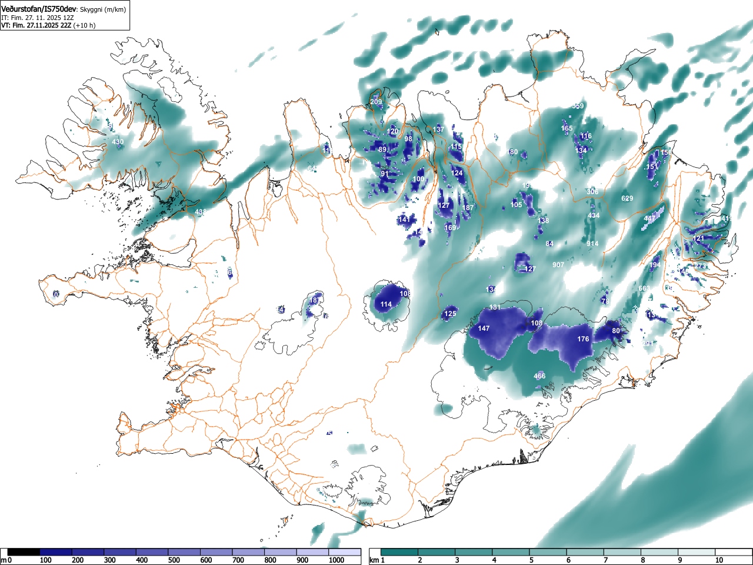
Task: Click the visibility value '165' on the map
Action: 567,128
